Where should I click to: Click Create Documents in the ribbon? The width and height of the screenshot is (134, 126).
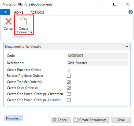click(x=24, y=25)
